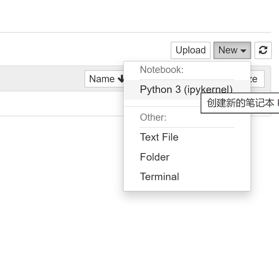
Task: Click the refresh notebook list icon
Action: (263, 50)
